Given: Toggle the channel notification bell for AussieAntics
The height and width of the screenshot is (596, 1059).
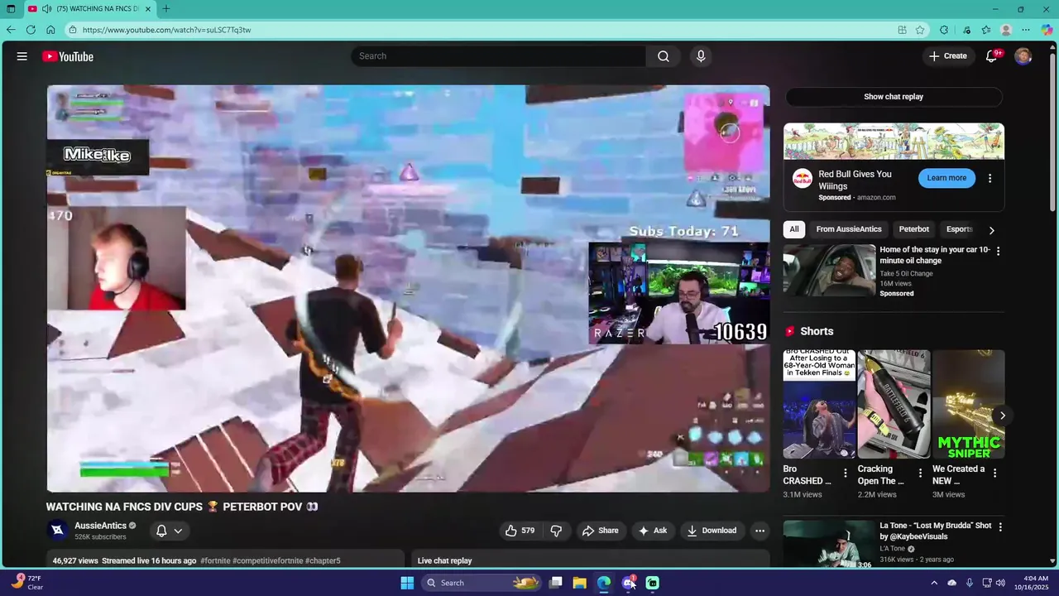Looking at the screenshot, I should (161, 531).
